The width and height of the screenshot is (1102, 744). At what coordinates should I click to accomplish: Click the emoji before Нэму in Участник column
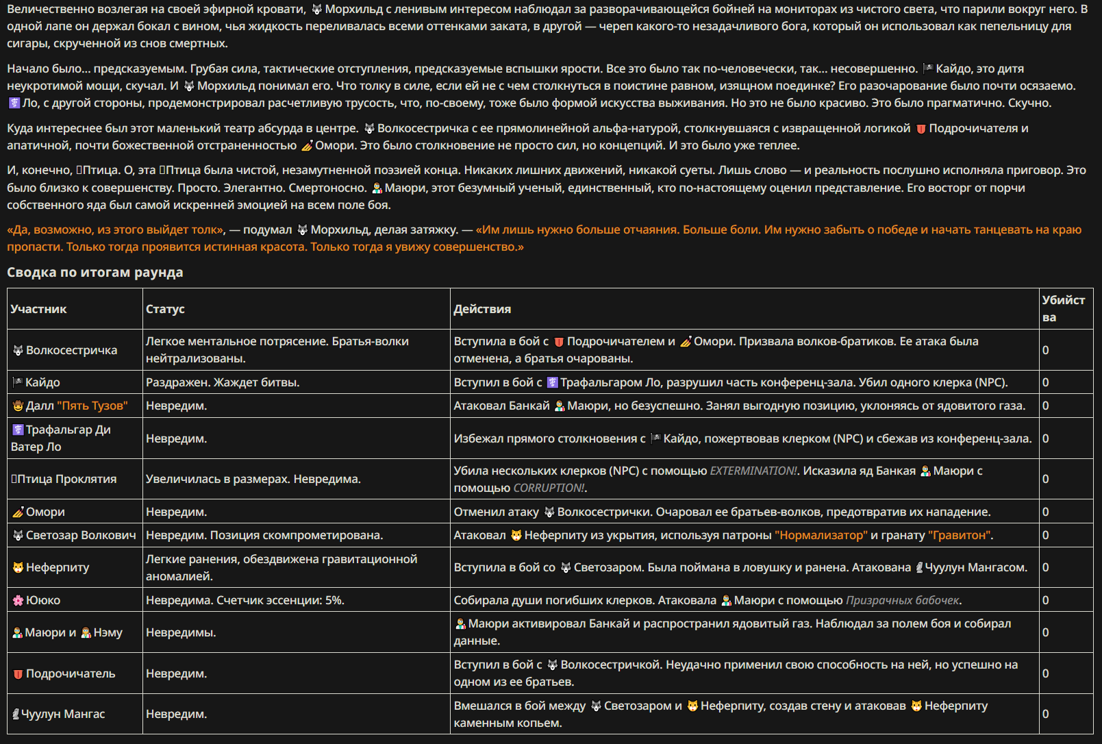[x=86, y=632]
